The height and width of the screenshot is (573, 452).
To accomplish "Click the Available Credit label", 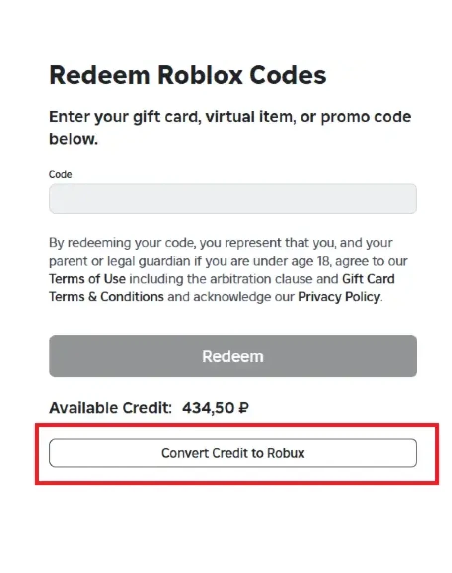I will (110, 408).
